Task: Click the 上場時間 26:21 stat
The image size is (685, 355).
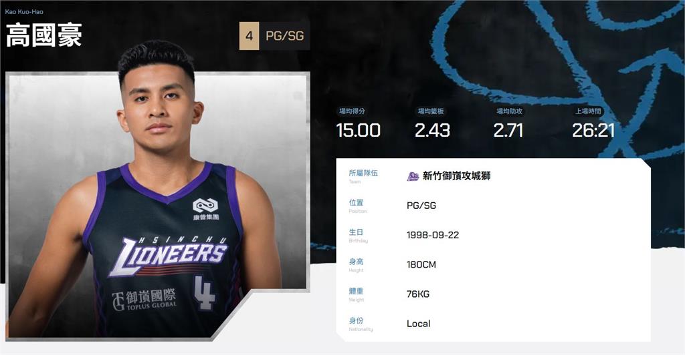Action: [593, 124]
